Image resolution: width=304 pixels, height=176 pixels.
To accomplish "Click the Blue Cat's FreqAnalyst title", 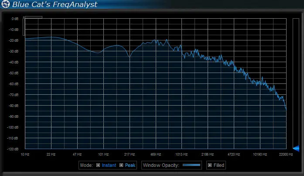I will pos(55,4).
